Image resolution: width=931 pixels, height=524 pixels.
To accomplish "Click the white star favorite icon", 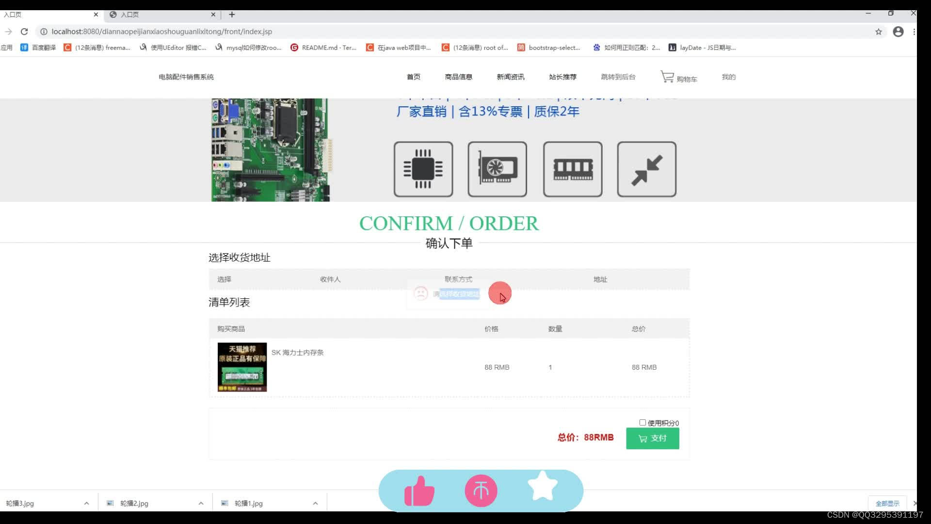I will click(x=542, y=486).
